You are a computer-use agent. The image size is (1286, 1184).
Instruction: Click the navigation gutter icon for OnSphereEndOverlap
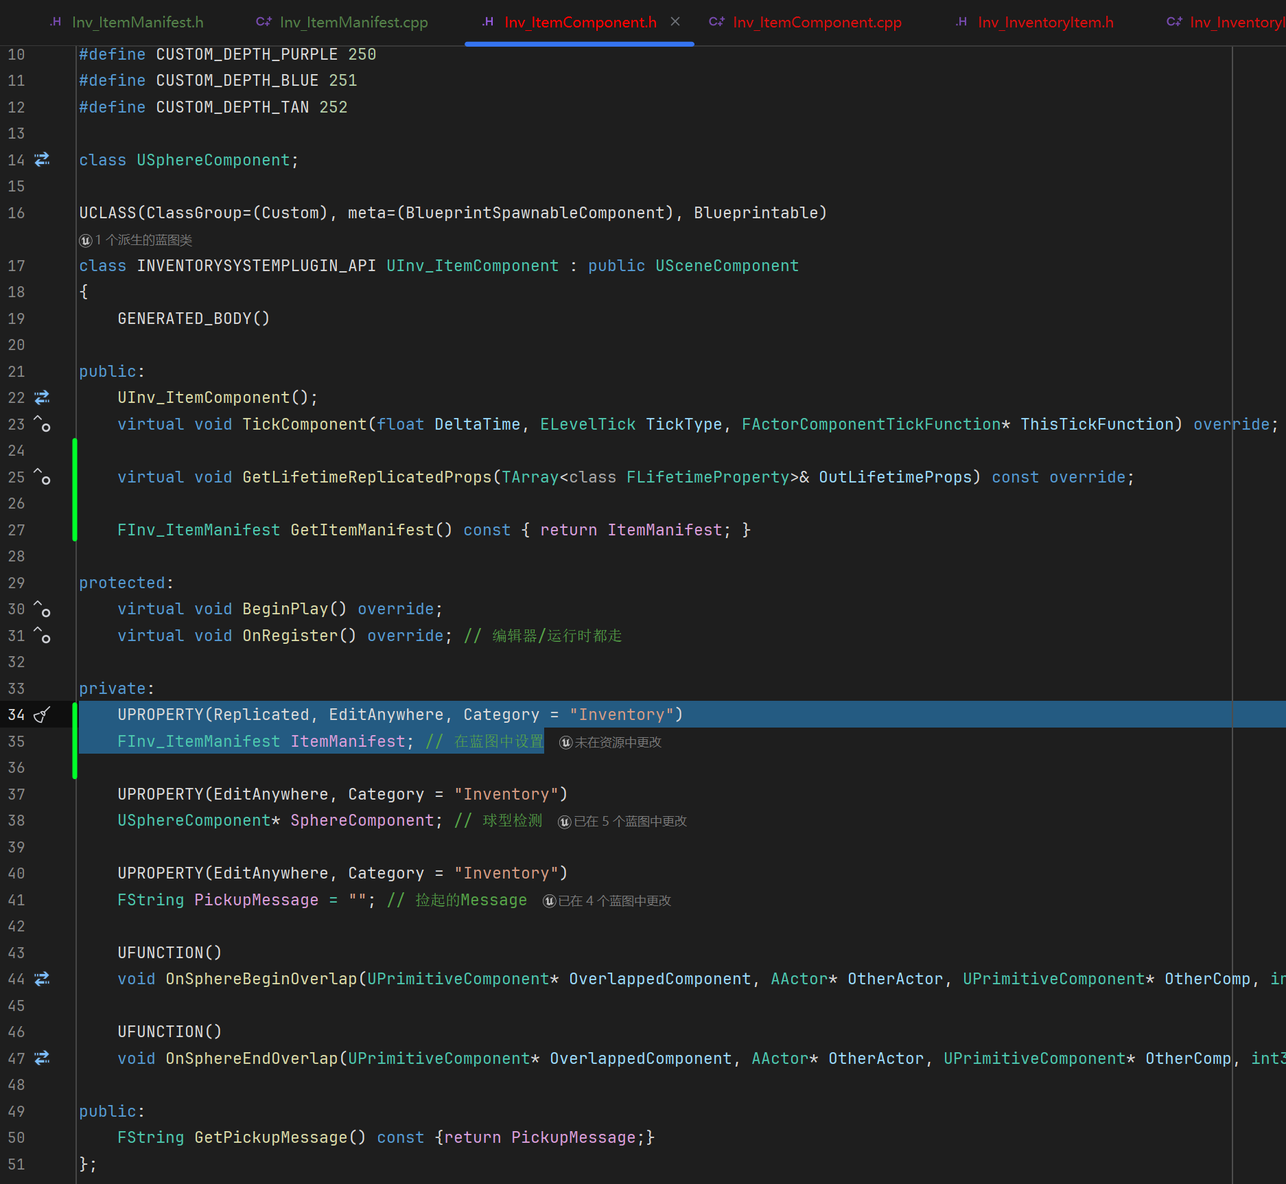[x=42, y=1058]
